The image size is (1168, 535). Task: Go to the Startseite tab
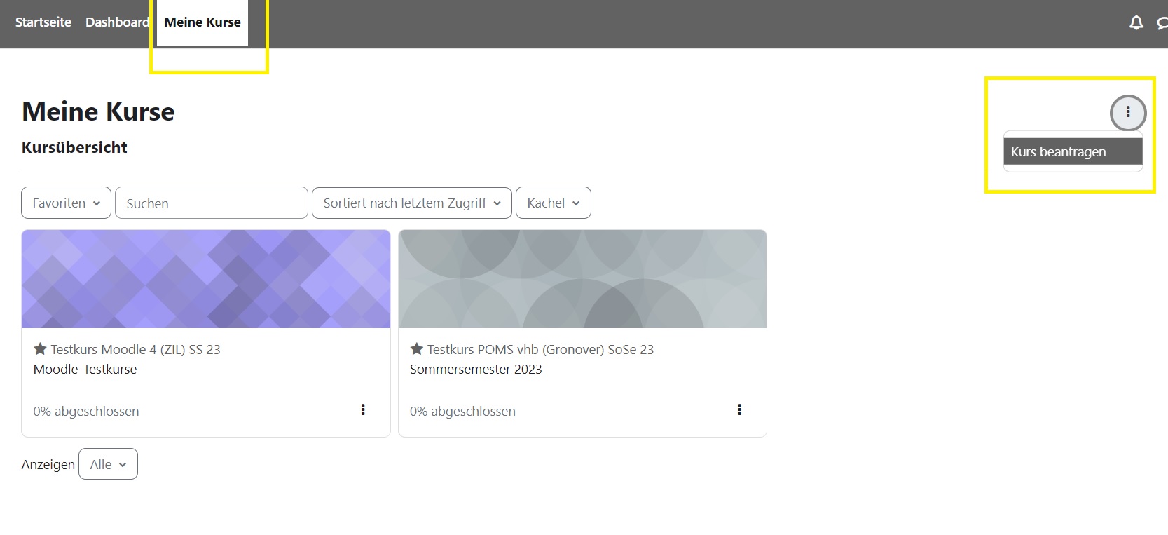point(43,22)
